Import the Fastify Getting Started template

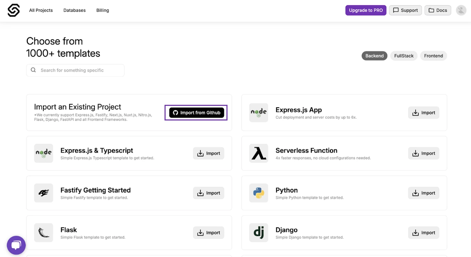click(x=208, y=193)
